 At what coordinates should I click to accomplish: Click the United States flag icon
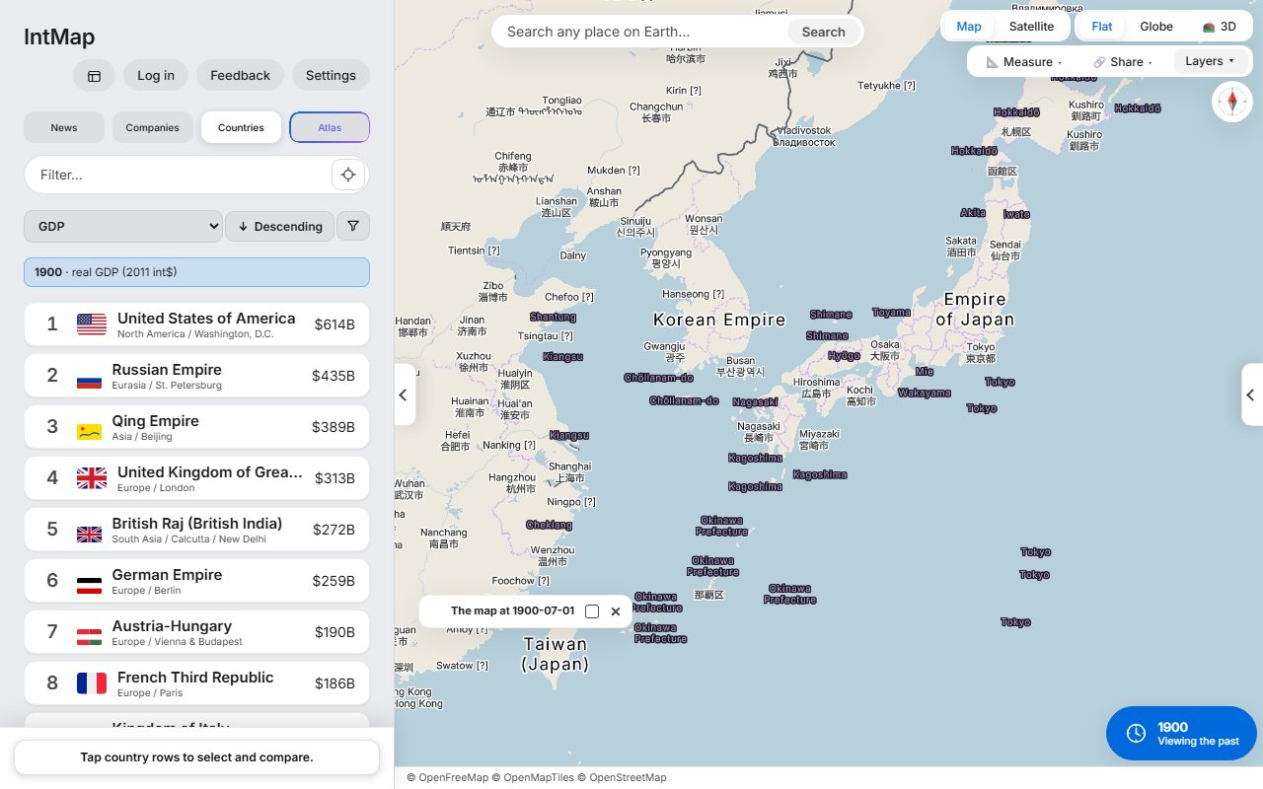tap(92, 324)
